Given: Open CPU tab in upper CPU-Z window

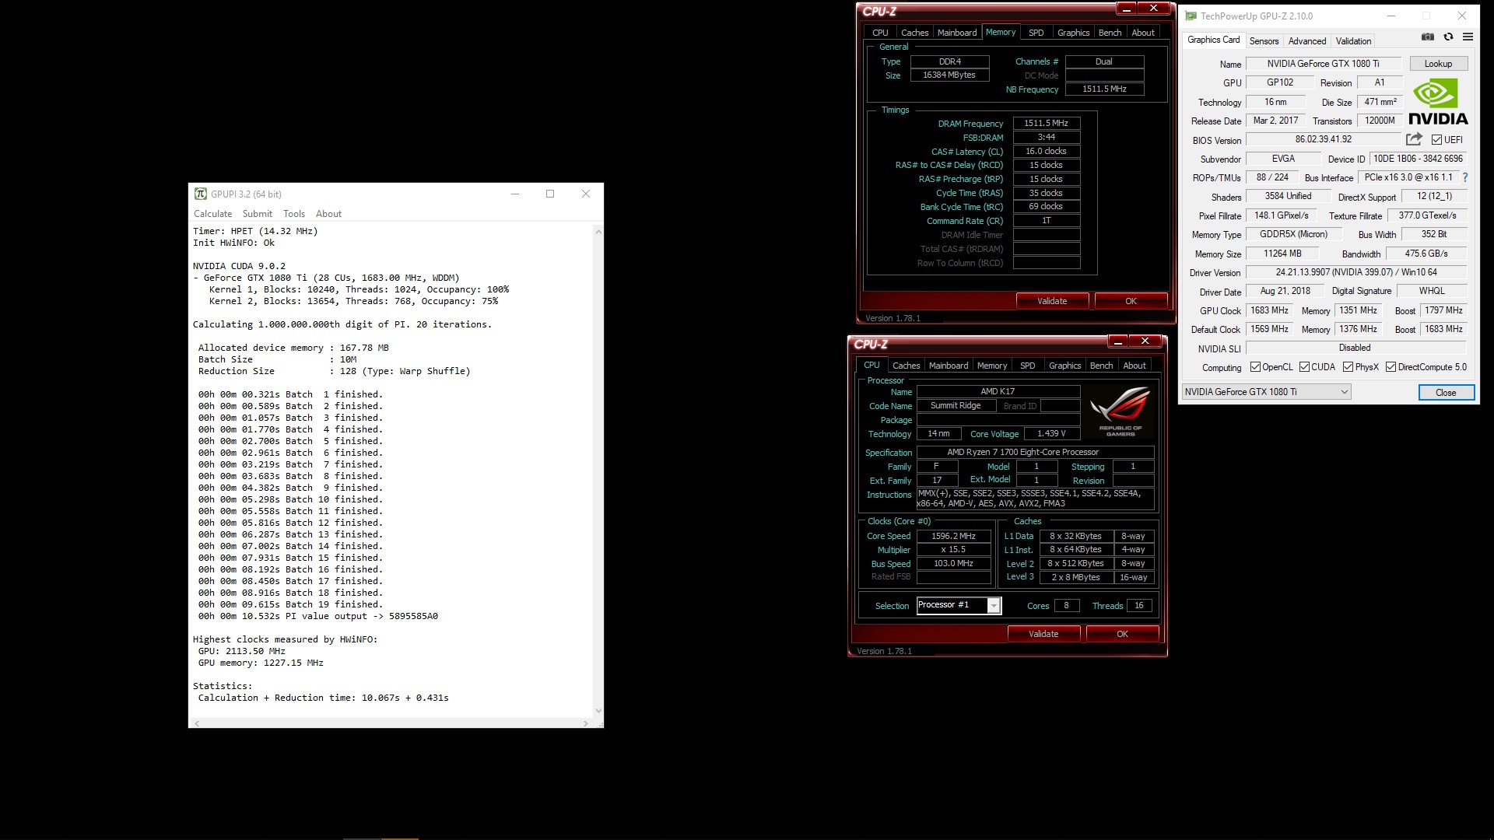Looking at the screenshot, I should pos(880,33).
